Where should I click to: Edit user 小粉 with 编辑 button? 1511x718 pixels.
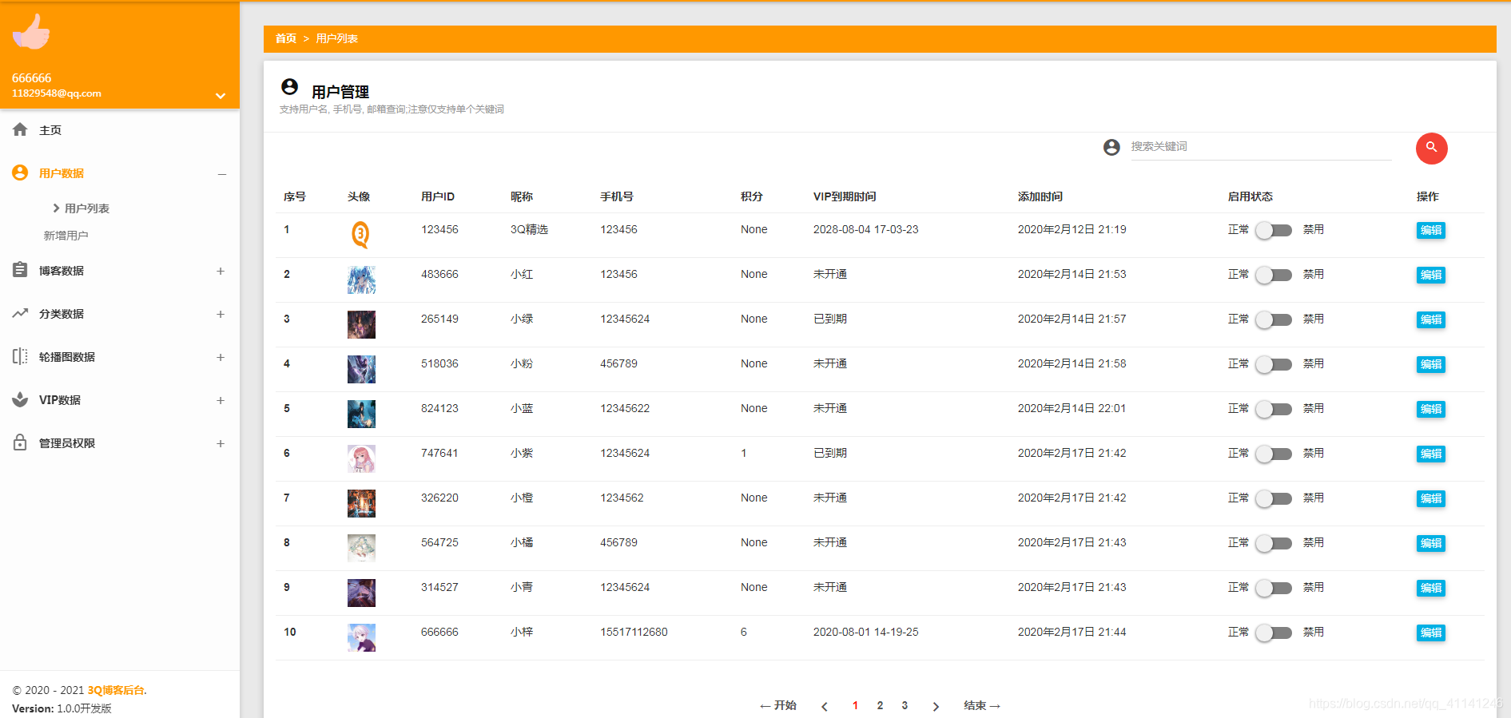(1430, 364)
